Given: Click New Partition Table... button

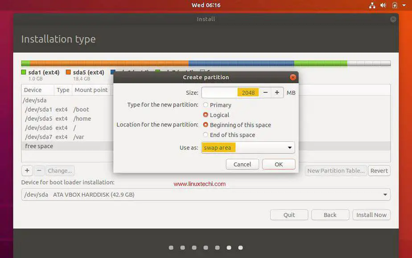Looking at the screenshot, I should coord(336,171).
